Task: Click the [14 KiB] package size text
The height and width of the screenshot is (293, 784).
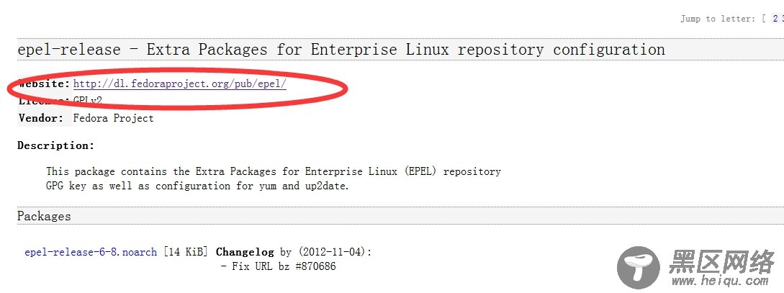Action: [186, 252]
